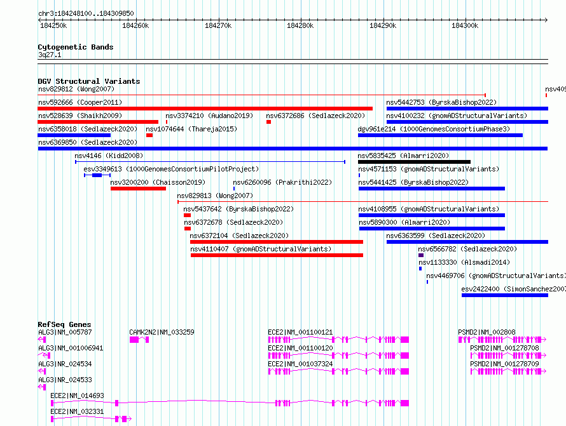Select esv3349613 (1000GenomesConsortiumPilotProject) label
This screenshot has width=566, height=426.
pos(171,169)
